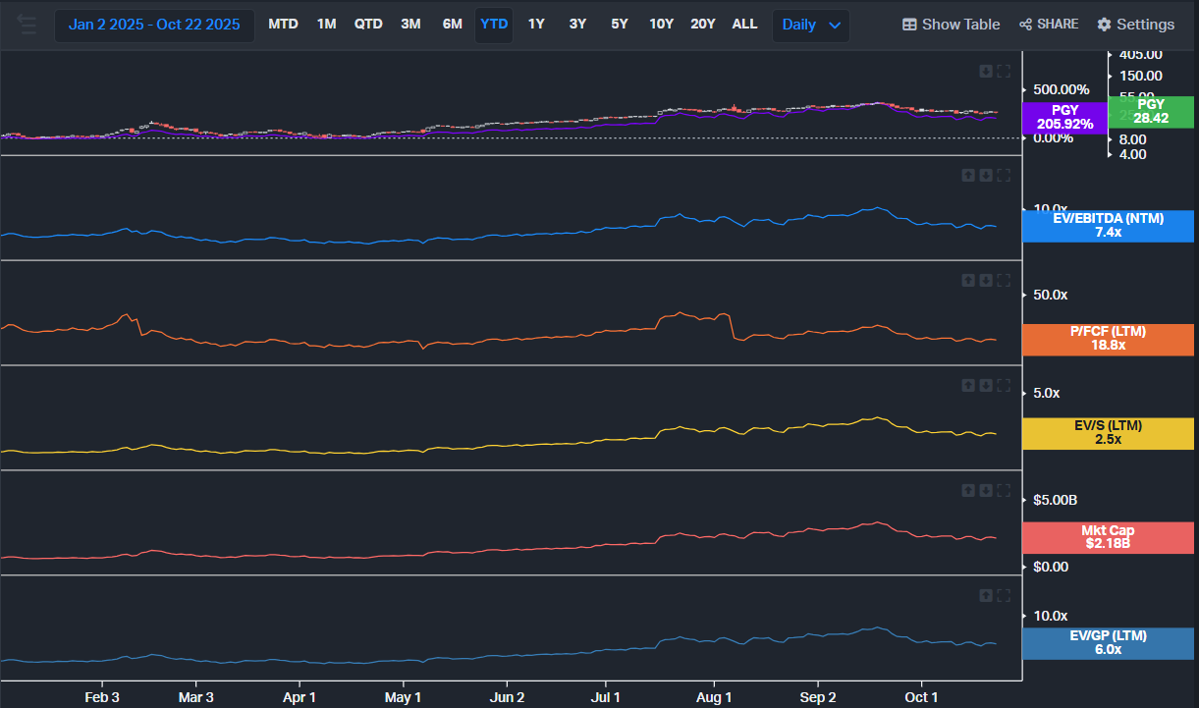
Task: Click the green PGY 28.42 label
Action: point(1151,111)
